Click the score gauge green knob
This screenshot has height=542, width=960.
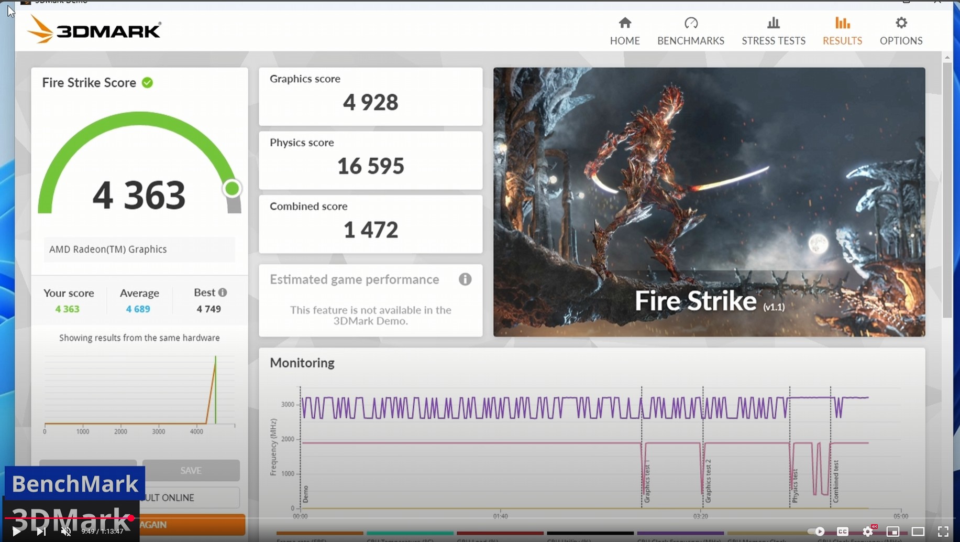[x=232, y=189]
